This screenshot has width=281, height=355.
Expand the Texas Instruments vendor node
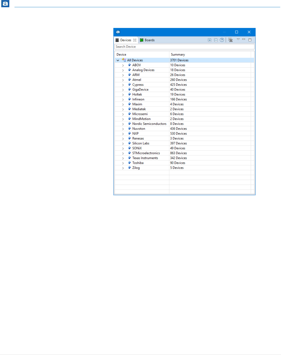click(x=123, y=158)
